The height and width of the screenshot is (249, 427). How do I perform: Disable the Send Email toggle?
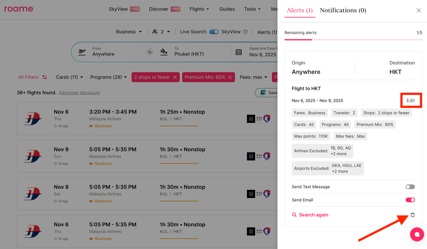pyautogui.click(x=410, y=200)
